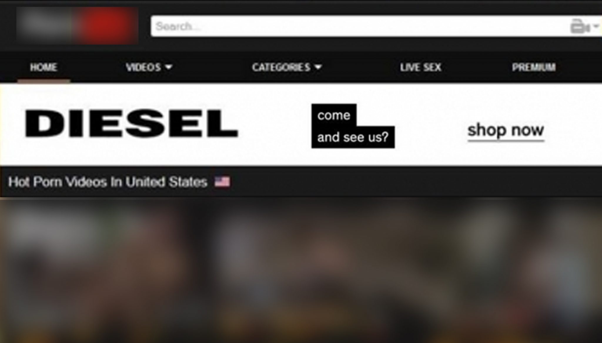Click the HOME navigation tab

43,67
